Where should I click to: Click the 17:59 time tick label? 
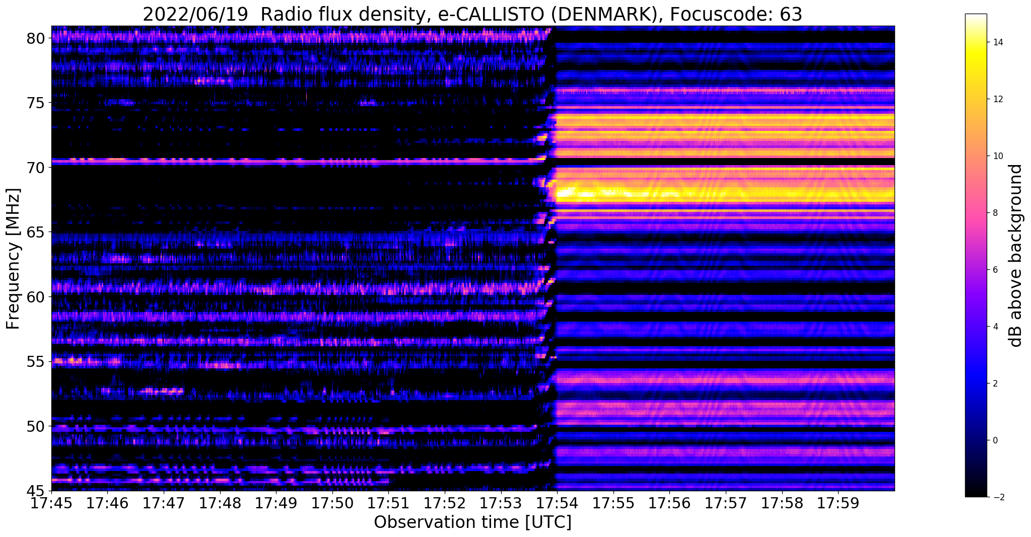[838, 504]
